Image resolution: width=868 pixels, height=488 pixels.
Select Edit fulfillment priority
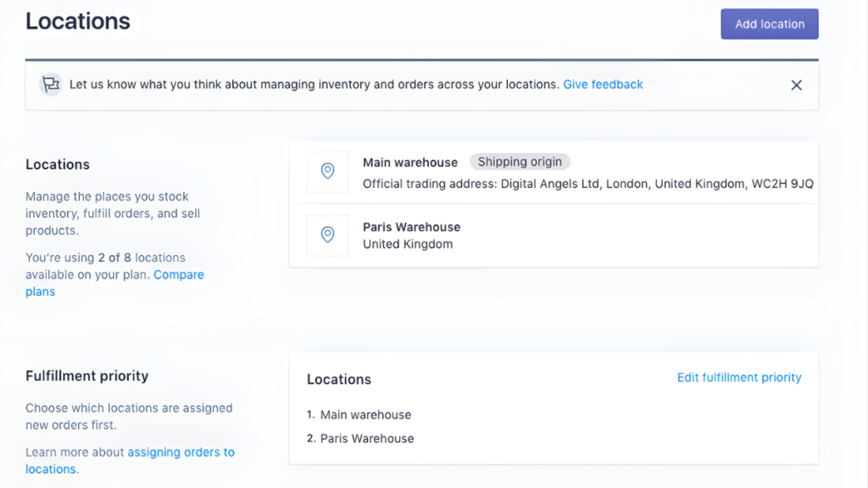[x=738, y=377]
